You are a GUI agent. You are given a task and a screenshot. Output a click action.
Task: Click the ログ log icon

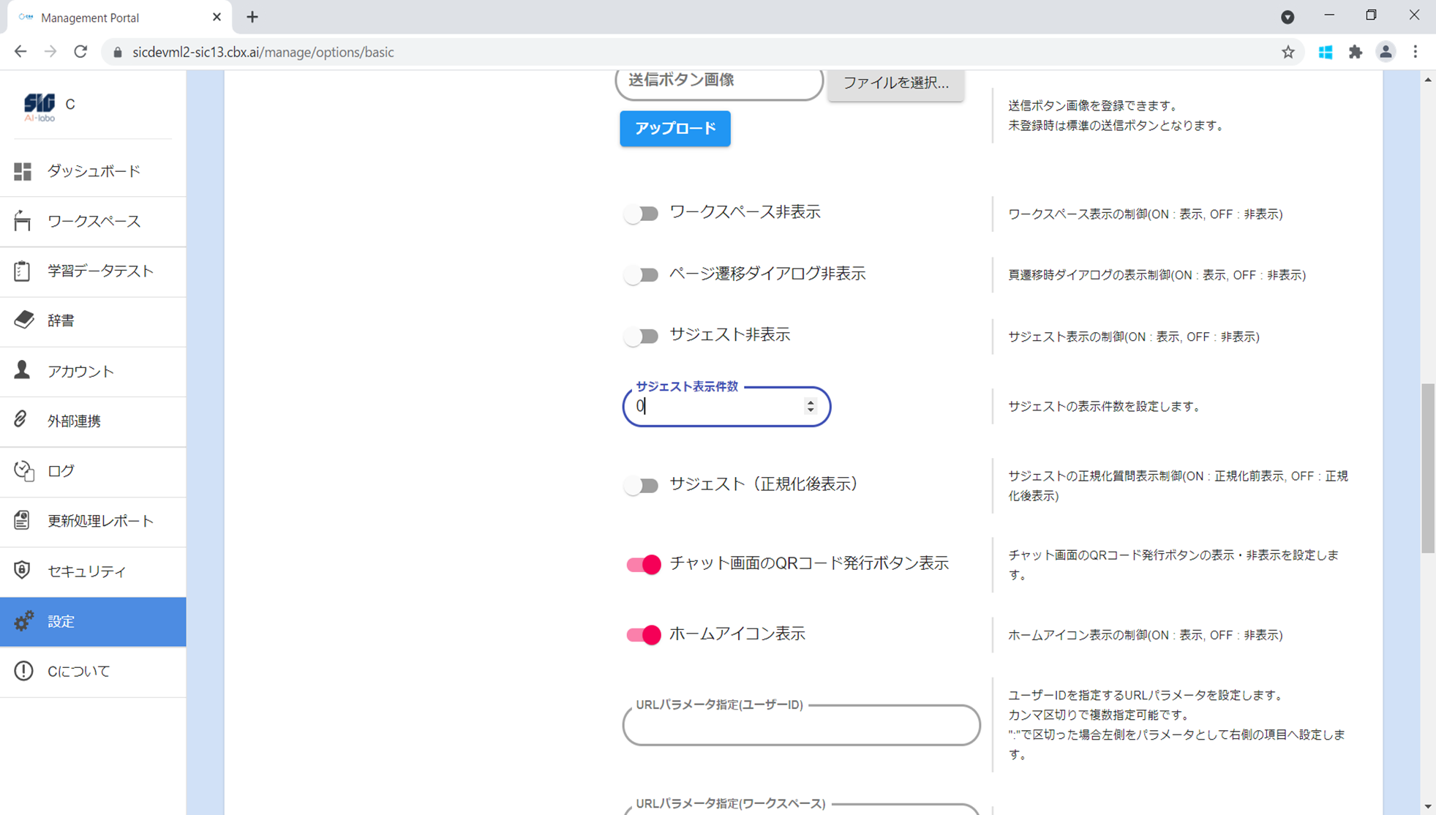[x=23, y=470]
